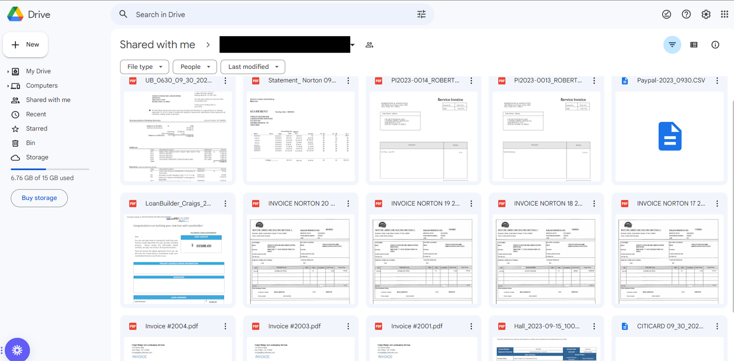Click the storage usage progress bar
The image size is (734, 361).
(50, 169)
